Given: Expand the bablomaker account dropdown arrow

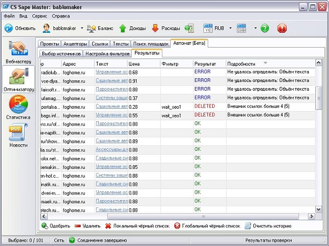Looking at the screenshot, I should [x=82, y=28].
